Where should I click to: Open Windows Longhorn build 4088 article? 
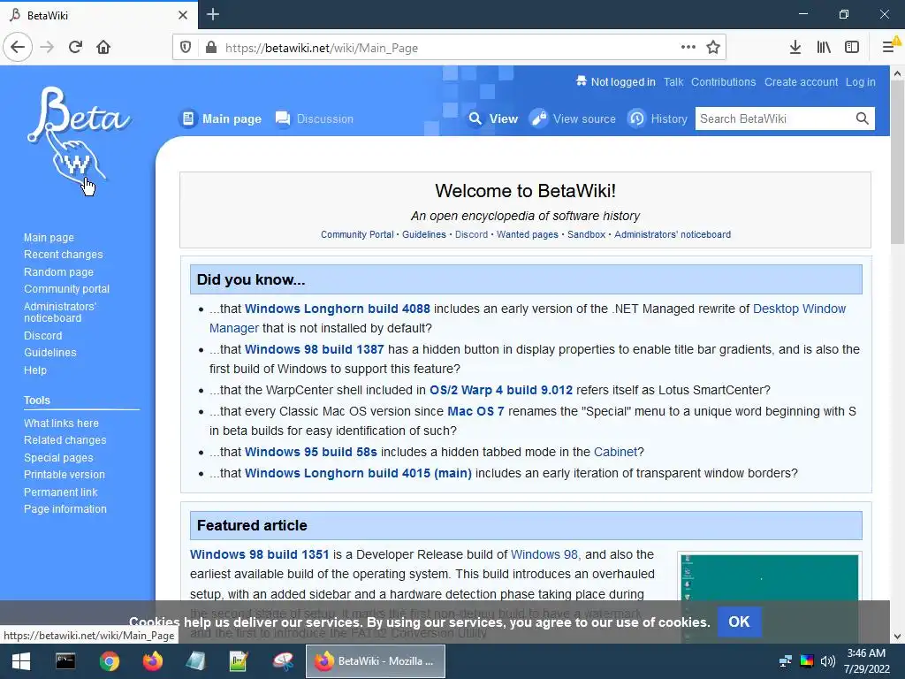click(337, 309)
